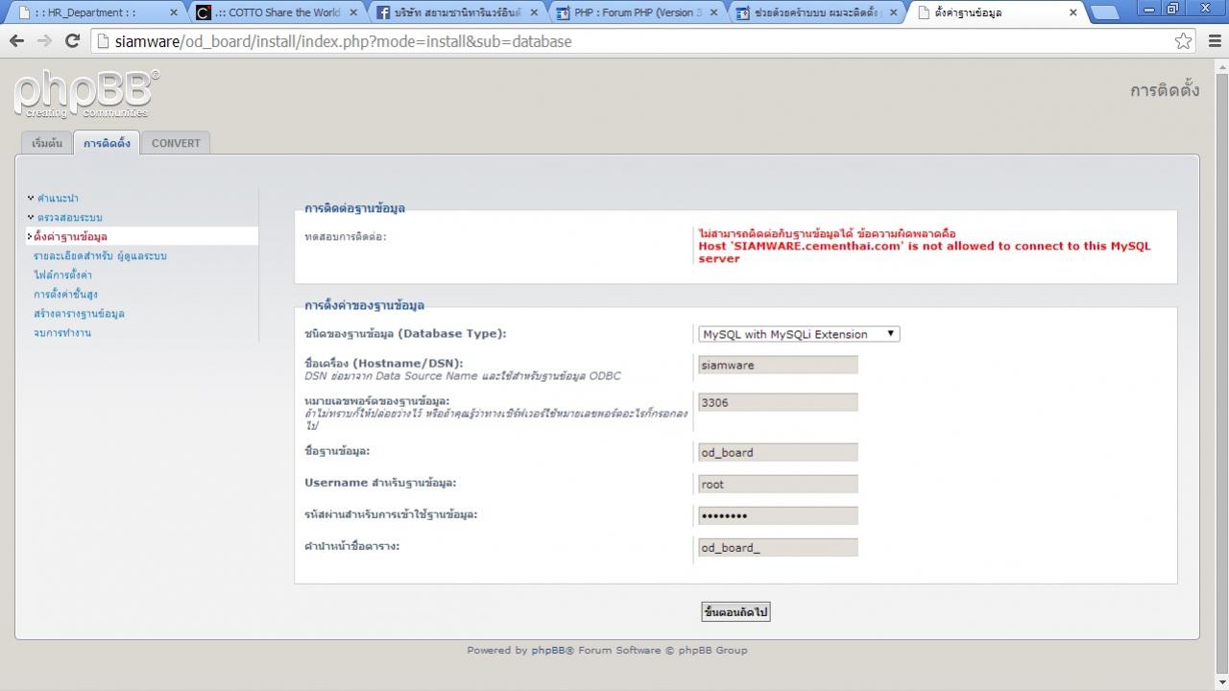1229x691 pixels.
Task: Reload the page with refresh icon
Action: coord(72,41)
